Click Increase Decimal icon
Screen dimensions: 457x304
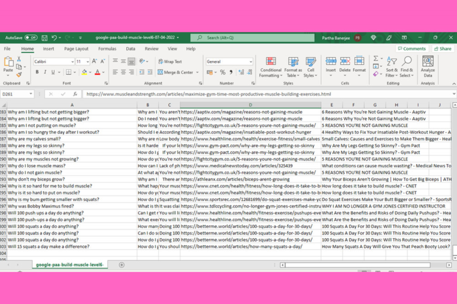(x=241, y=72)
